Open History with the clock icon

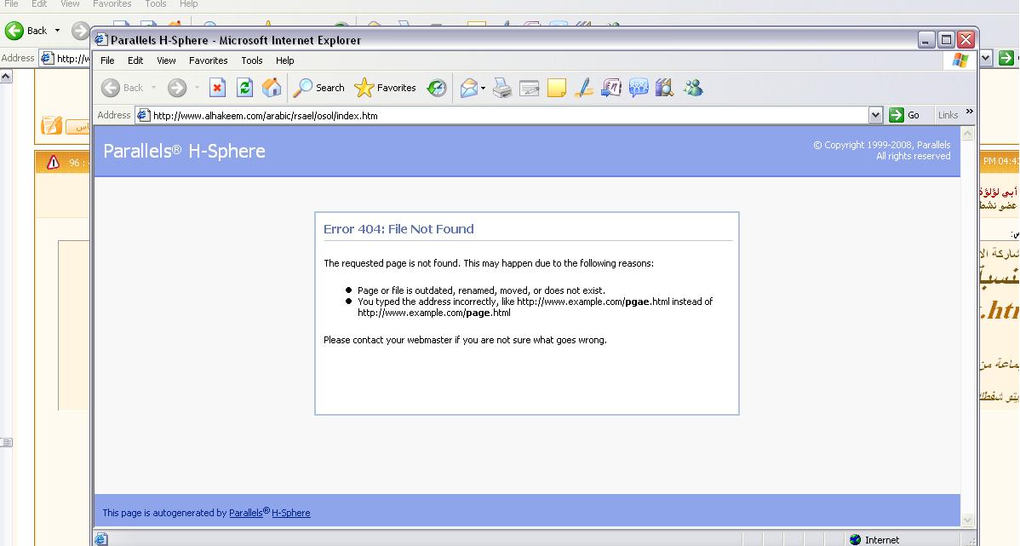pyautogui.click(x=437, y=88)
